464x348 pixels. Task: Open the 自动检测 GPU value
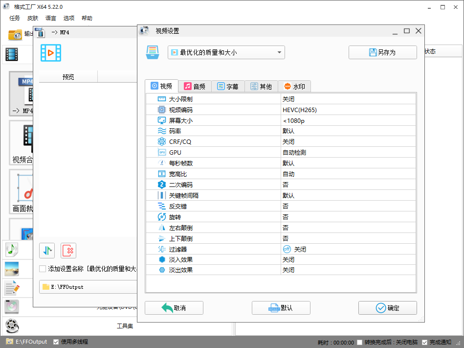348,152
